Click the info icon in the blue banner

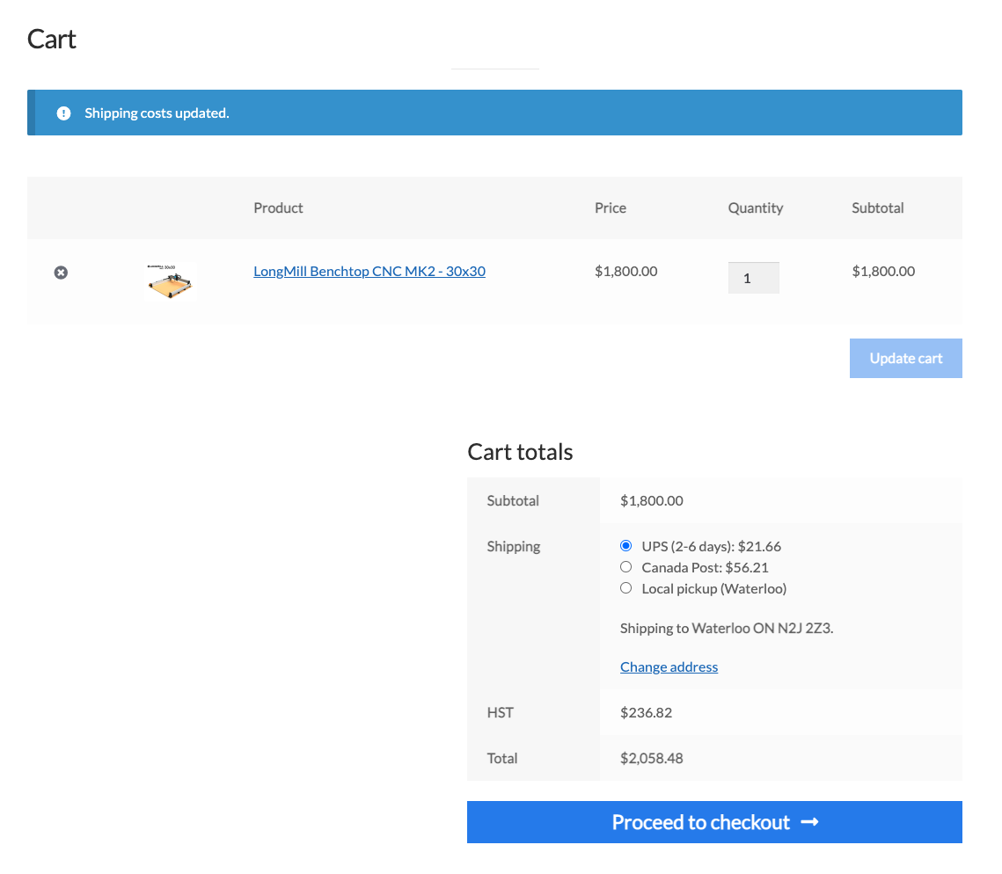[x=62, y=113]
